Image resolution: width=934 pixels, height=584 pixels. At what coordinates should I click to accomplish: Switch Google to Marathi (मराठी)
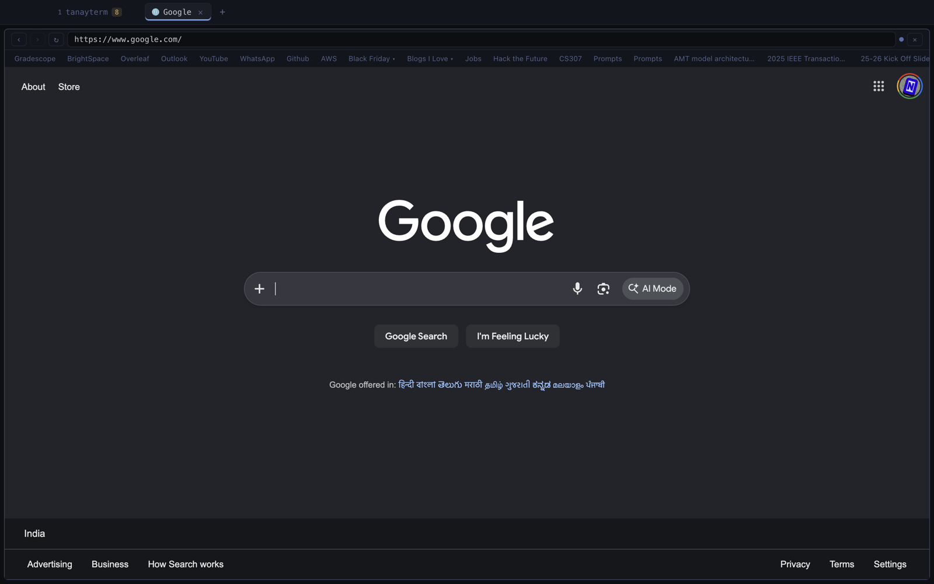(473, 385)
